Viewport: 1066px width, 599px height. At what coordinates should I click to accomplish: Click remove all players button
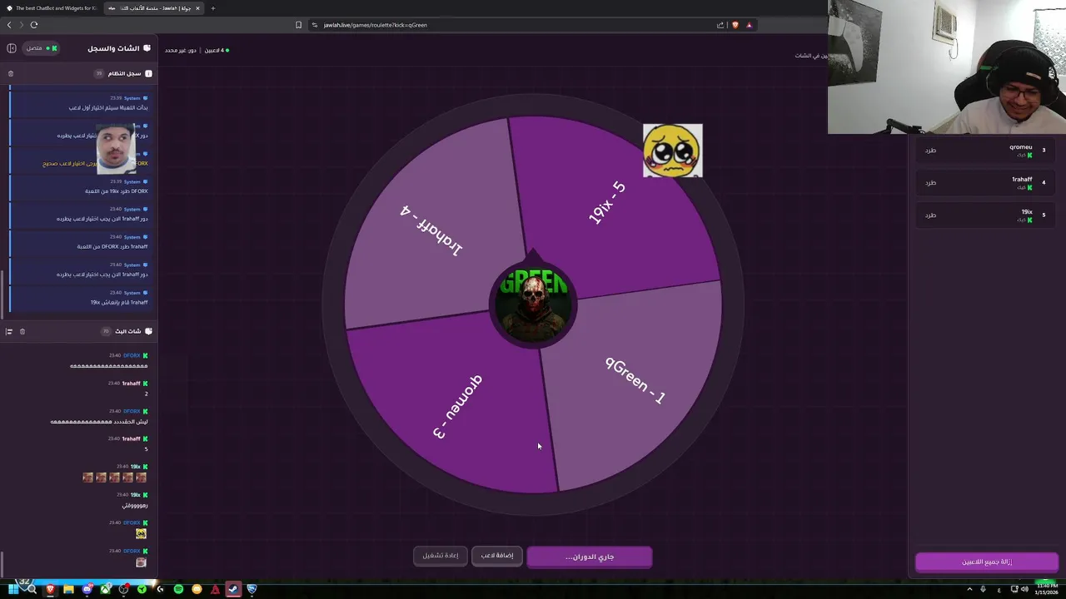click(x=987, y=562)
